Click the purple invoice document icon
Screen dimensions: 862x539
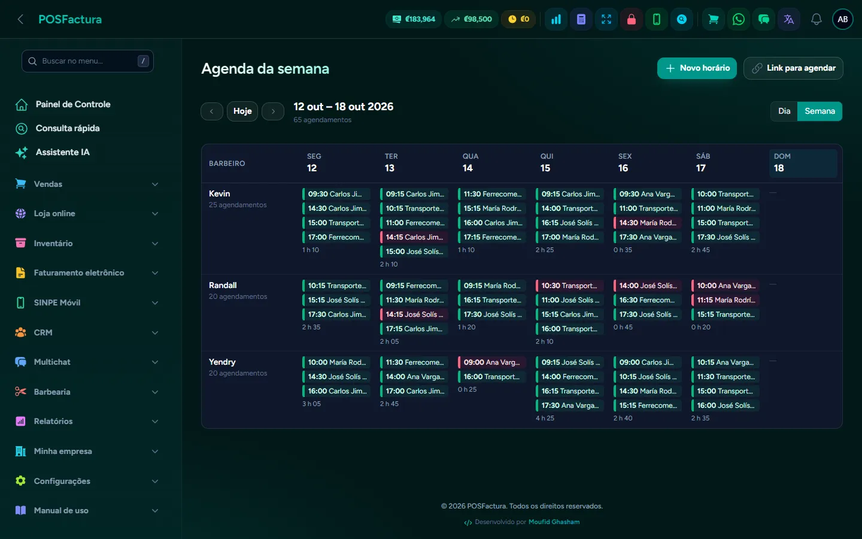pyautogui.click(x=581, y=19)
